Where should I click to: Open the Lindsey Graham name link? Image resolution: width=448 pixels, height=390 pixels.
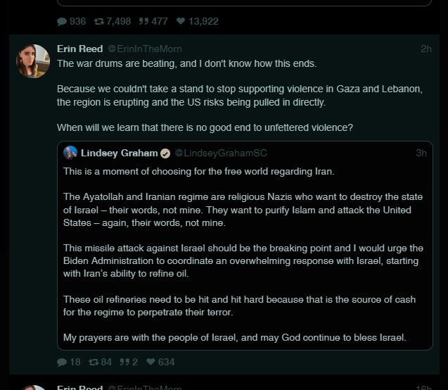point(120,153)
